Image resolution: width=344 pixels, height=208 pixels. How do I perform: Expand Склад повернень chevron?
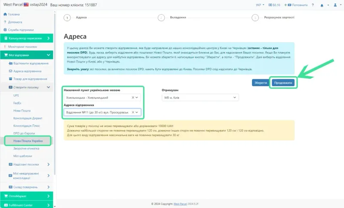tap(48, 187)
